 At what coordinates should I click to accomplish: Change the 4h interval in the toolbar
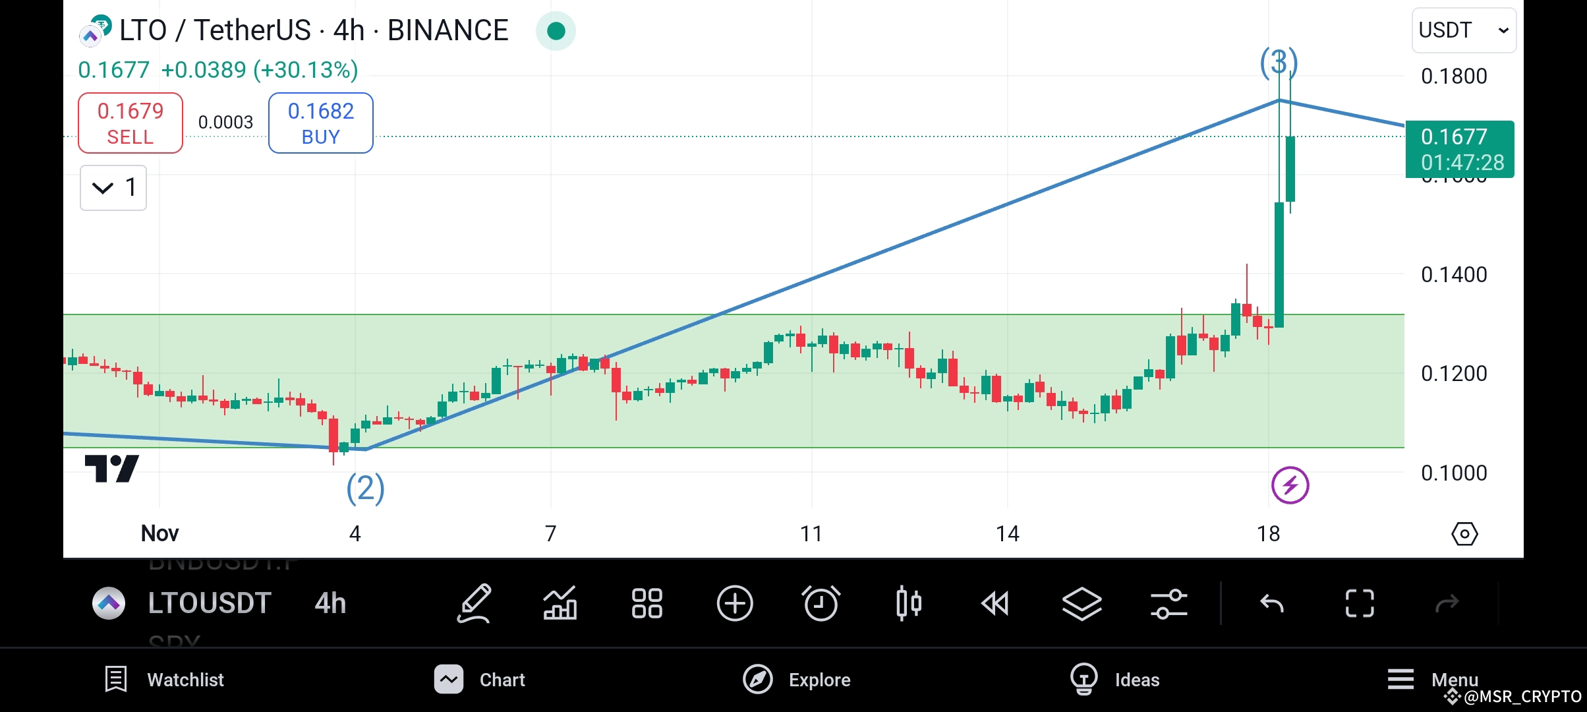coord(330,603)
